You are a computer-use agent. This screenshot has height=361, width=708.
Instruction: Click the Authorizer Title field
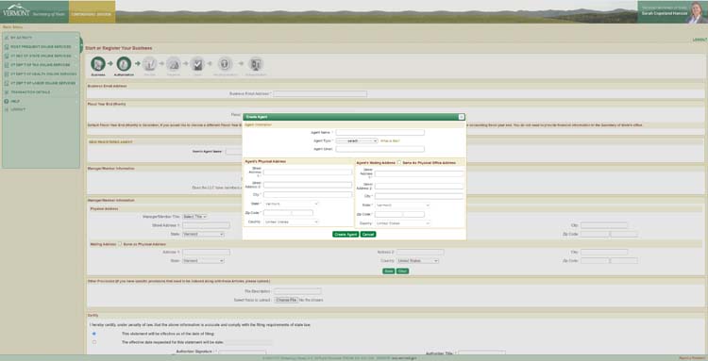point(481,352)
